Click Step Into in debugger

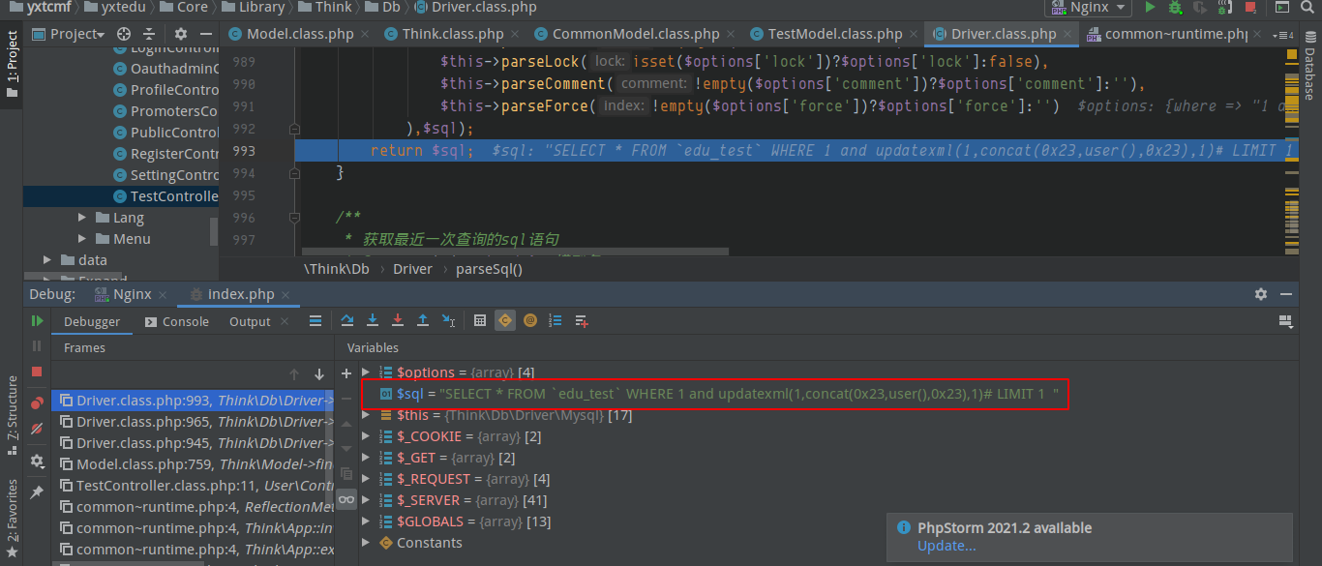(373, 320)
